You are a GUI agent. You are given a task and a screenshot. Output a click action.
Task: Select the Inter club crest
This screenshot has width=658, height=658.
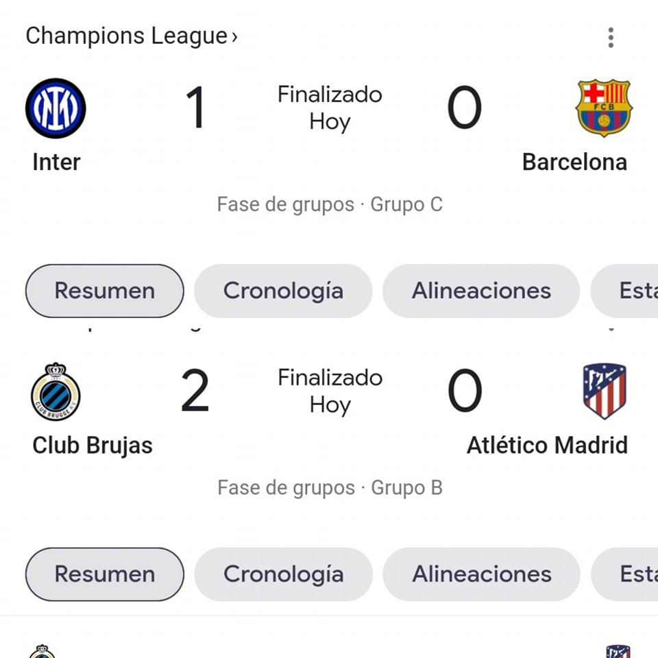(56, 106)
